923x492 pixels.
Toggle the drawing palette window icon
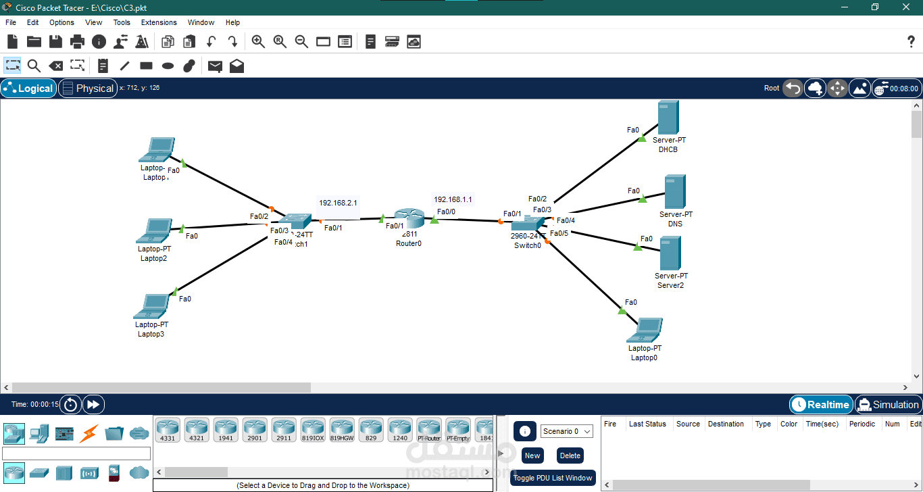(x=323, y=41)
